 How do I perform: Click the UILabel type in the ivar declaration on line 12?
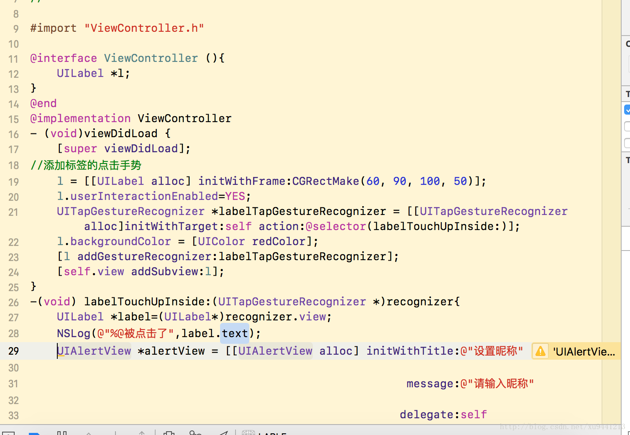click(80, 73)
